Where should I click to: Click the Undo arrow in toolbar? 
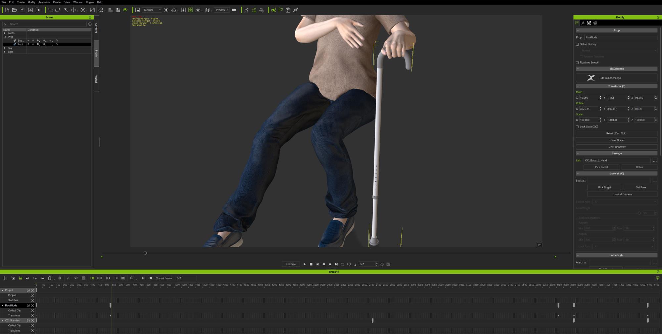point(50,10)
